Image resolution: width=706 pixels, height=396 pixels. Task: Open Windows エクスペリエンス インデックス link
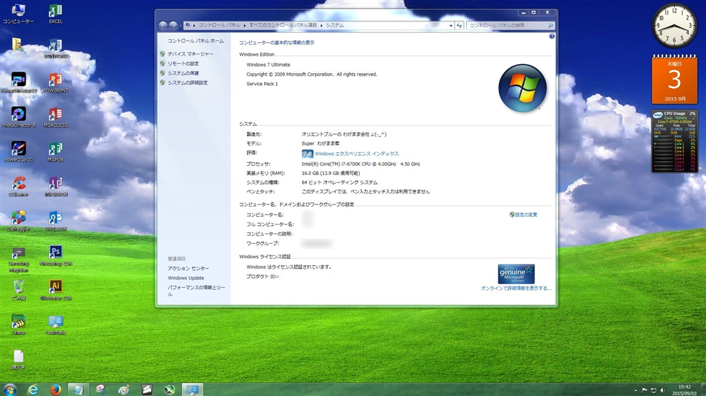coord(356,154)
